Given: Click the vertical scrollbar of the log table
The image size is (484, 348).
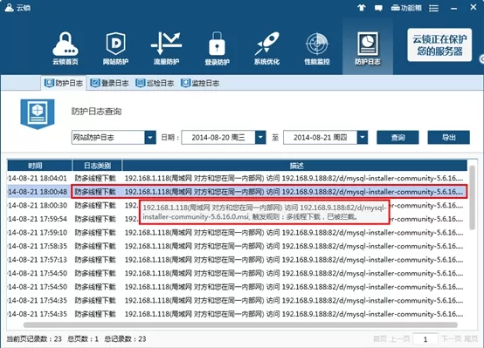Looking at the screenshot, I should pos(472,198).
